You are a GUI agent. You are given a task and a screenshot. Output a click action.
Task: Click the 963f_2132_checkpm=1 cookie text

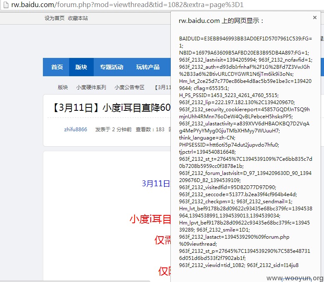point(207,201)
